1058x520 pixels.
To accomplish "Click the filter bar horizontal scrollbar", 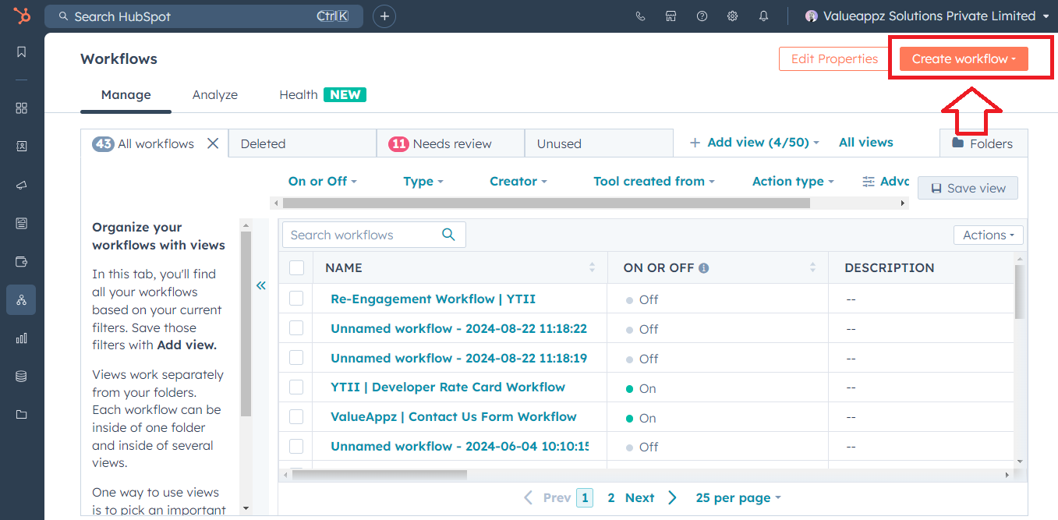I will click(x=546, y=203).
